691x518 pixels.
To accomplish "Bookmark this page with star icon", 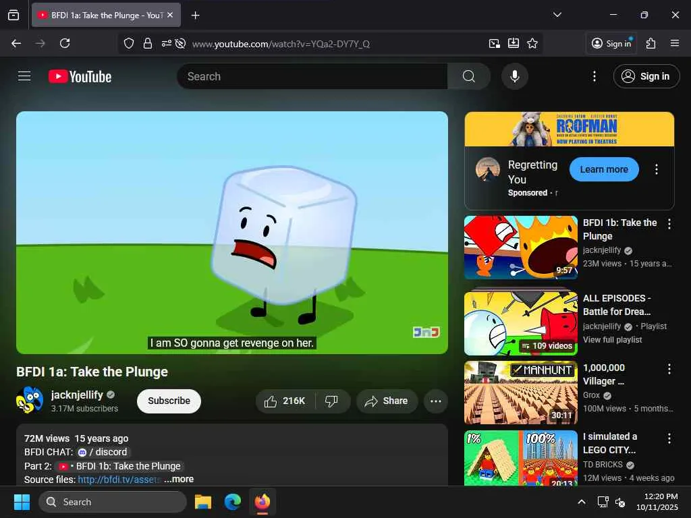I will pos(532,43).
